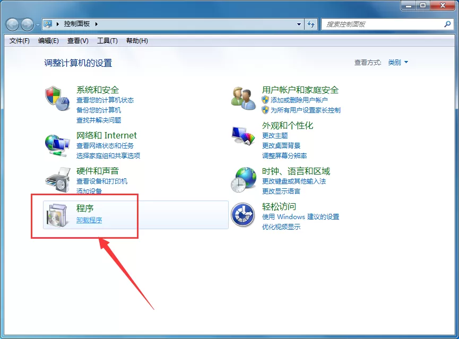This screenshot has height=339, width=459.
Task: Click 优化视频显示 link
Action: [281, 227]
